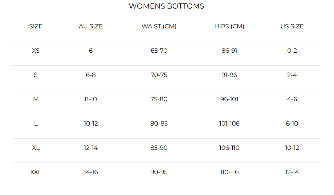Click the WAIST (CM) column header

pos(159,26)
